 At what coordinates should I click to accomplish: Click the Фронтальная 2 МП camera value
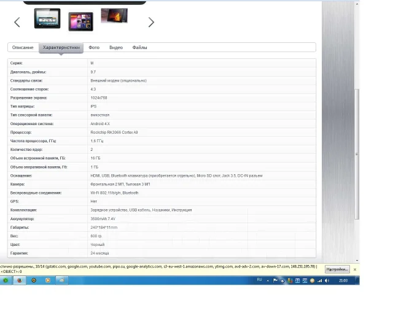120,184
